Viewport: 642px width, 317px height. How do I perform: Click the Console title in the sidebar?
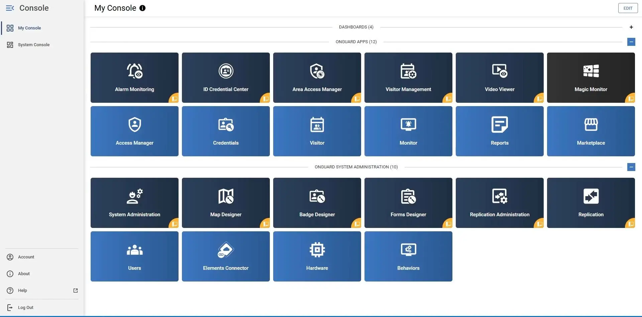(x=34, y=8)
